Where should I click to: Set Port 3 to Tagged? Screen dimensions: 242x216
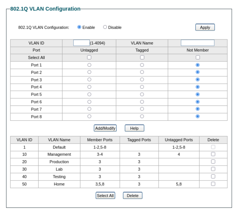pyautogui.click(x=142, y=80)
